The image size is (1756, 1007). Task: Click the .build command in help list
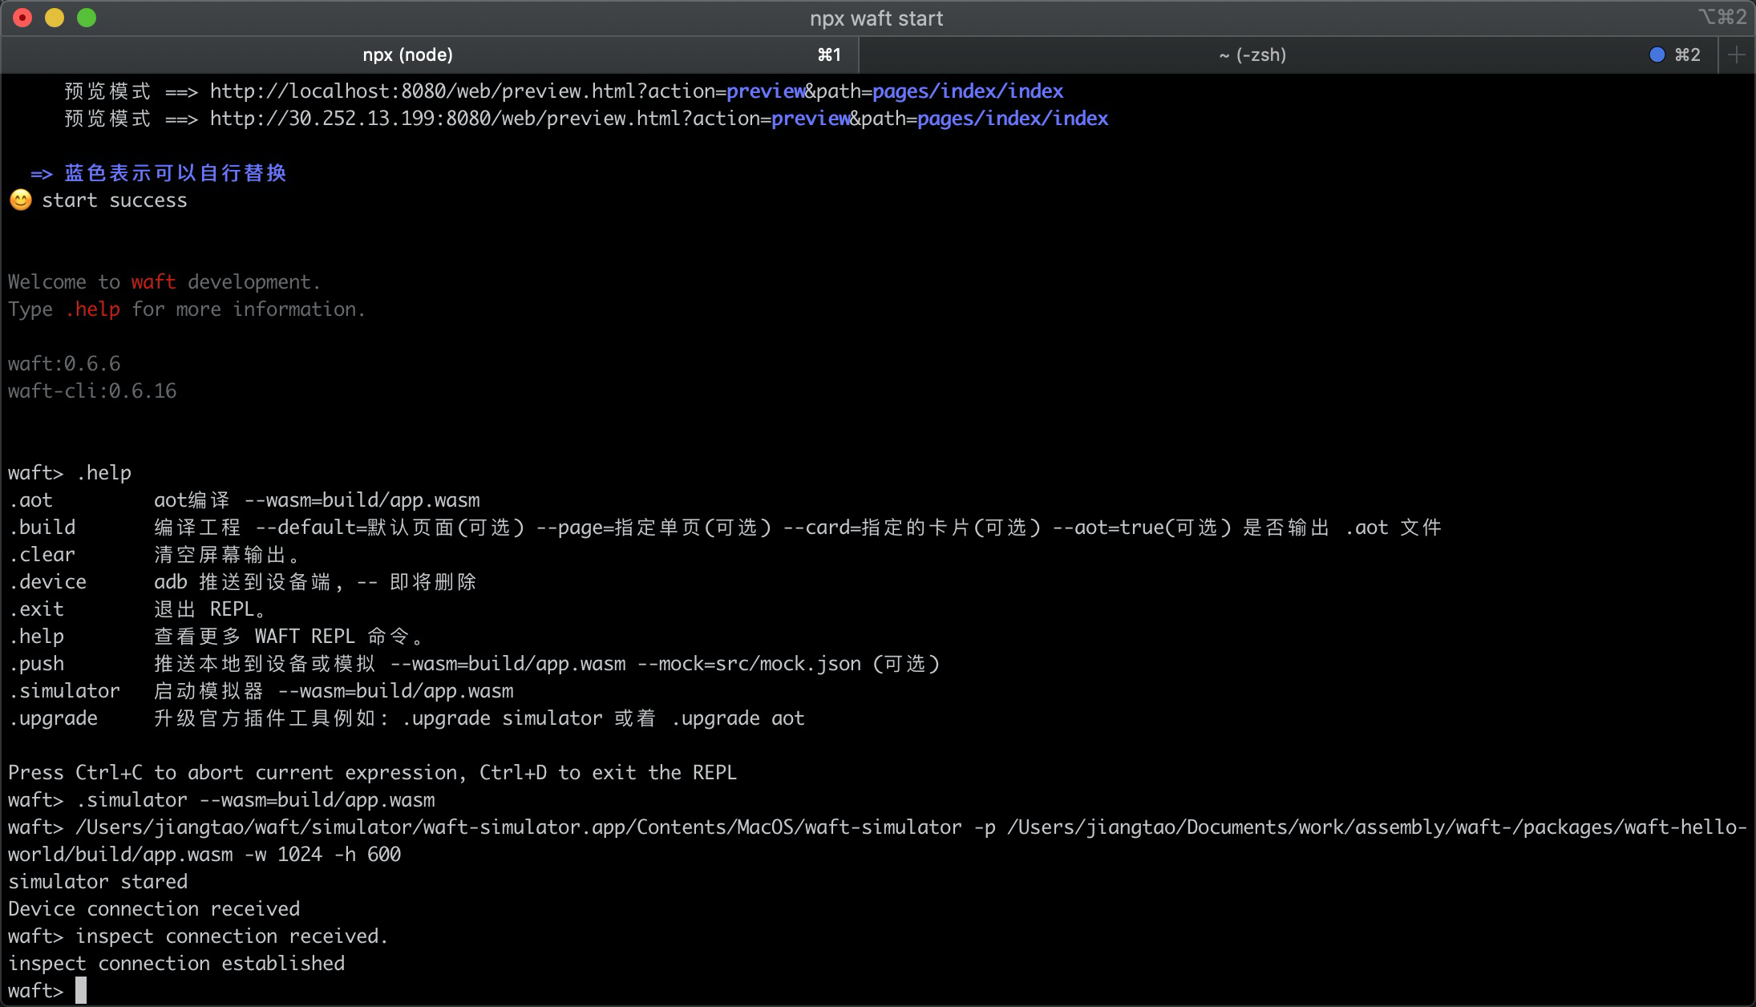(x=42, y=528)
